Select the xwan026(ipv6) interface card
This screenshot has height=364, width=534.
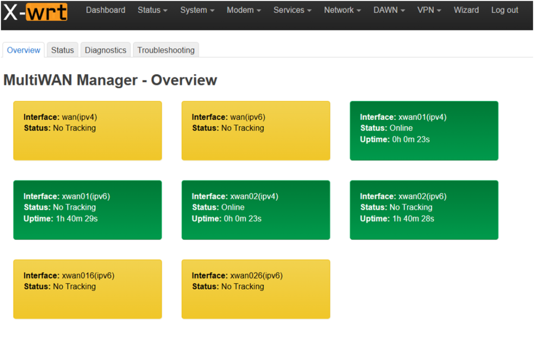coord(256,289)
